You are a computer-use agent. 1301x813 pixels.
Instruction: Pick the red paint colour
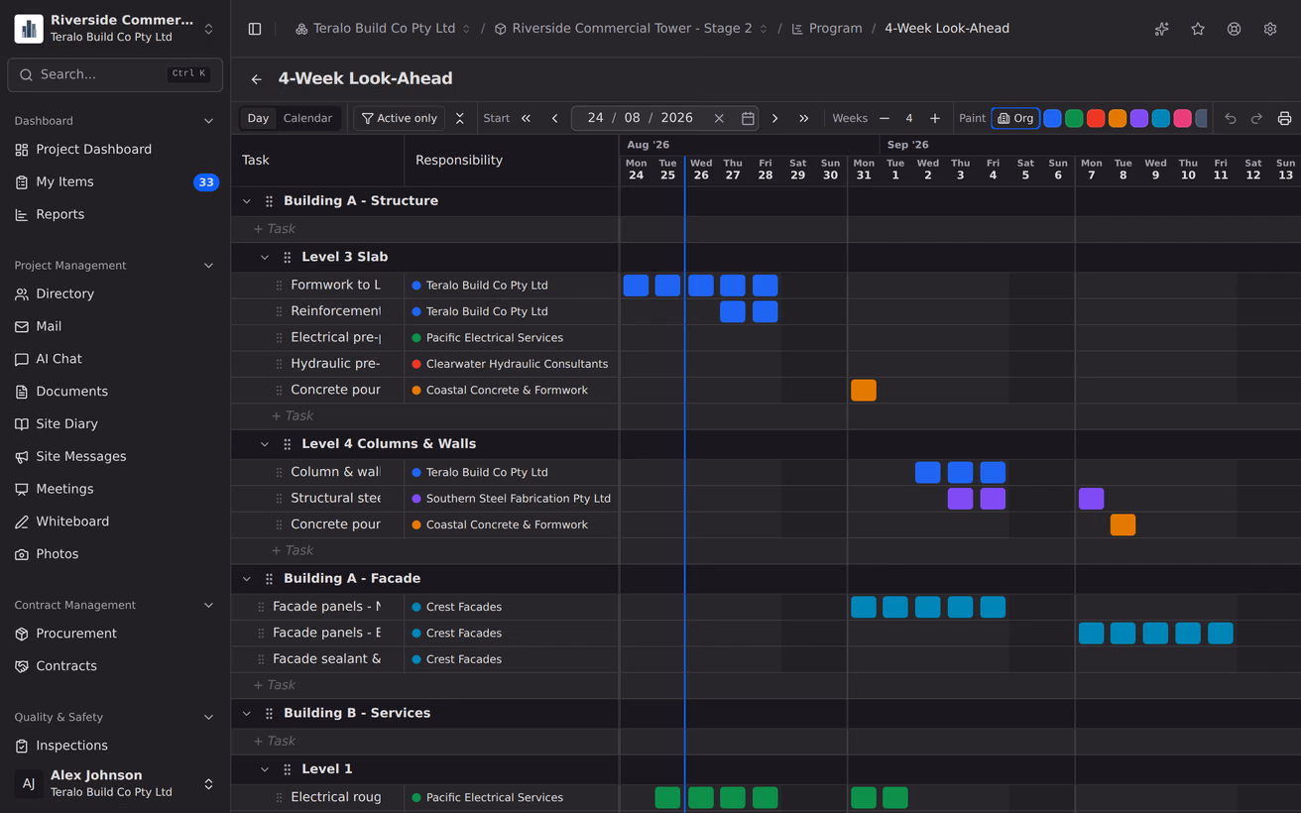1096,118
